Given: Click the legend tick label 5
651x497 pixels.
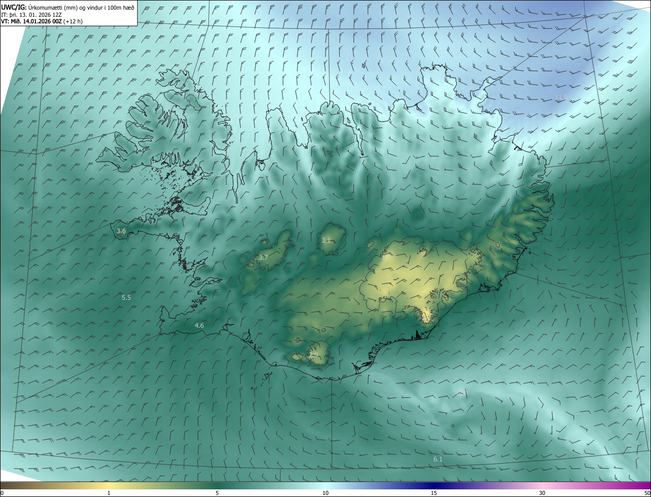Looking at the screenshot, I should [x=217, y=493].
